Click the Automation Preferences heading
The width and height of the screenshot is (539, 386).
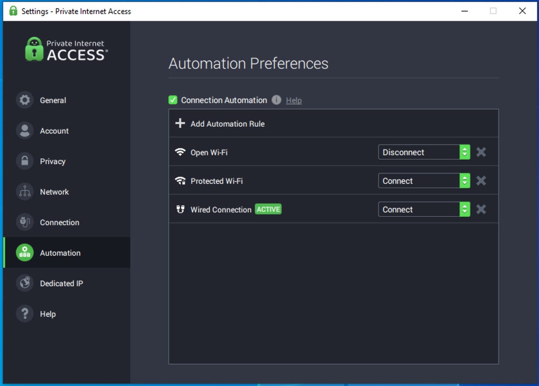pyautogui.click(x=248, y=63)
